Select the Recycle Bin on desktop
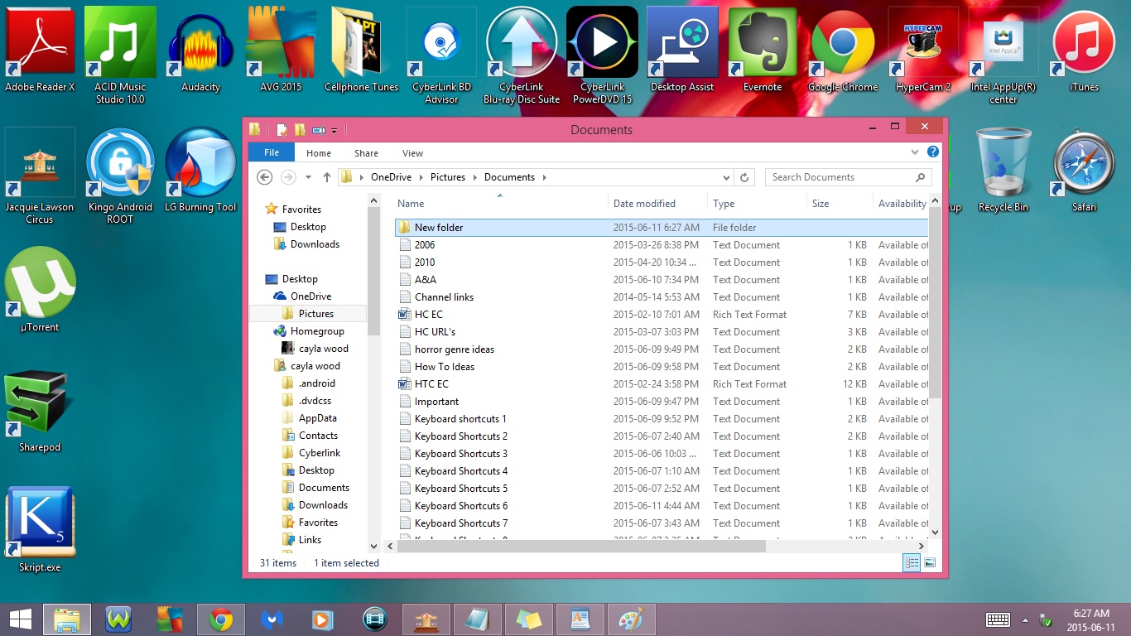Viewport: 1131px width, 636px height. point(1003,171)
